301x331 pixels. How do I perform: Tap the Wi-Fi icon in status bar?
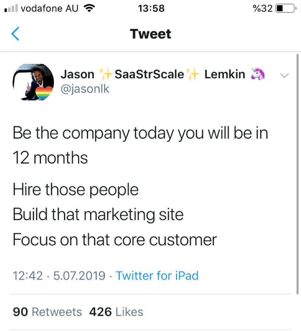pyautogui.click(x=91, y=8)
